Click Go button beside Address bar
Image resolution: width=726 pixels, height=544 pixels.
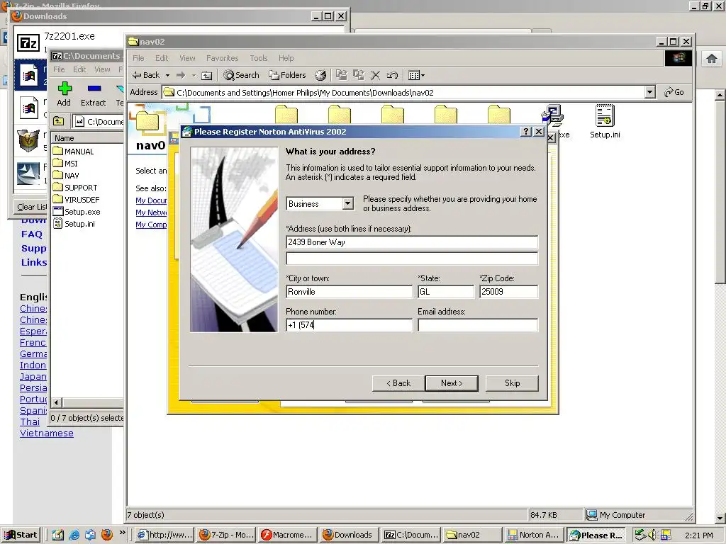click(674, 92)
